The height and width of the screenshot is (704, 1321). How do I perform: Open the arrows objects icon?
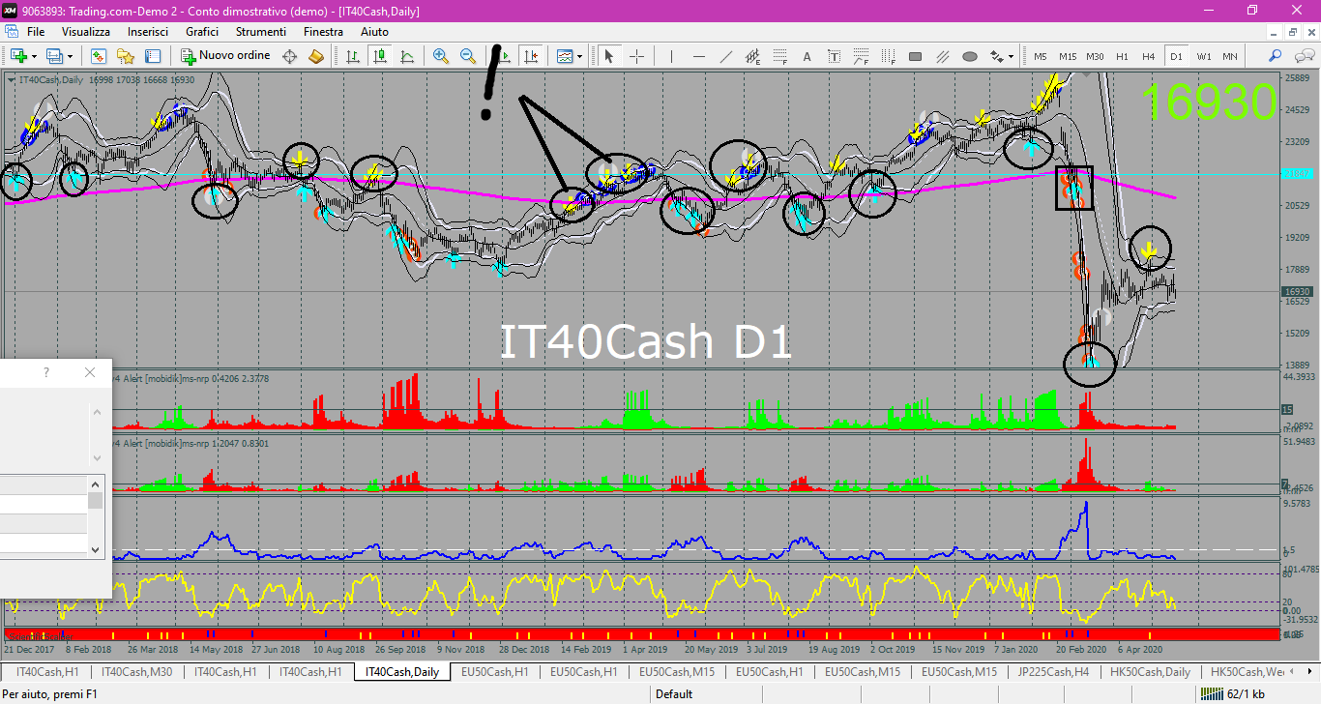[997, 56]
